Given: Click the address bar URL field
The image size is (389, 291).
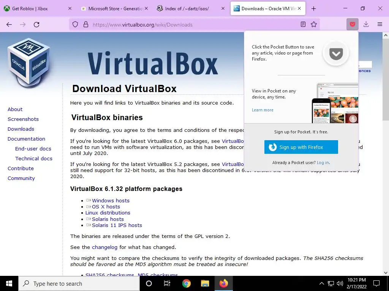Looking at the screenshot, I should pyautogui.click(x=194, y=25).
